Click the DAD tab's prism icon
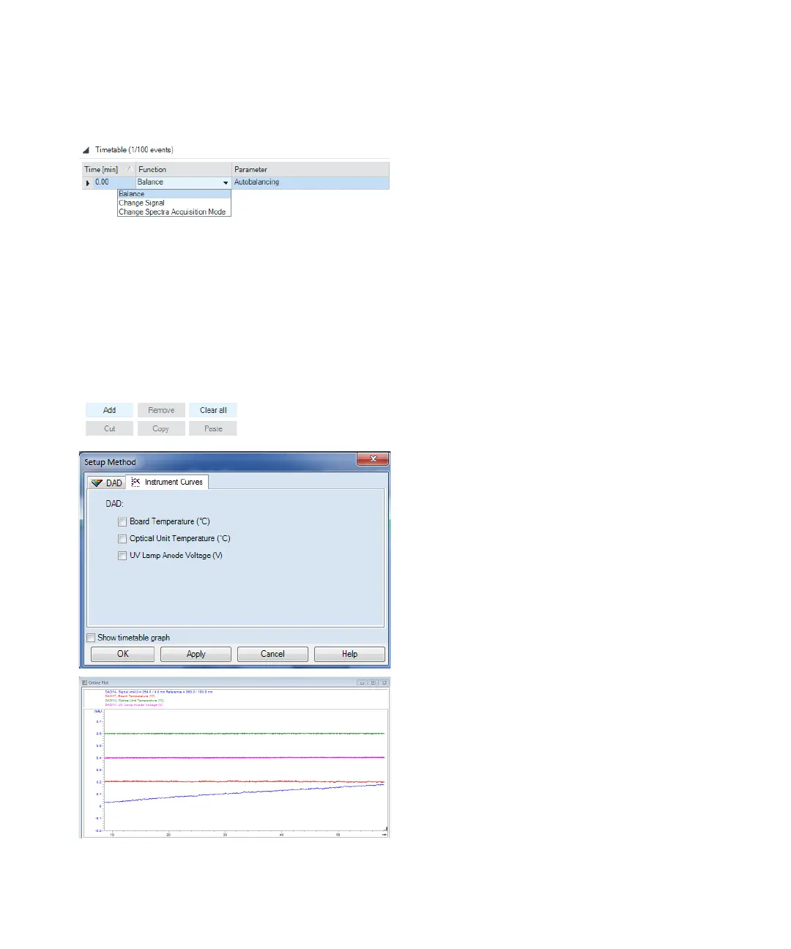This screenshot has height=949, width=791. [x=97, y=483]
